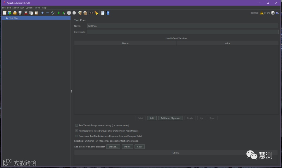Click the Name input field
282x168 pixels.
[x=183, y=26]
